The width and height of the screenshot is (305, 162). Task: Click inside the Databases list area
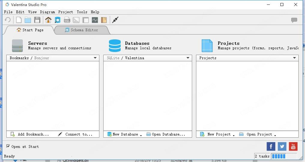click(148, 96)
